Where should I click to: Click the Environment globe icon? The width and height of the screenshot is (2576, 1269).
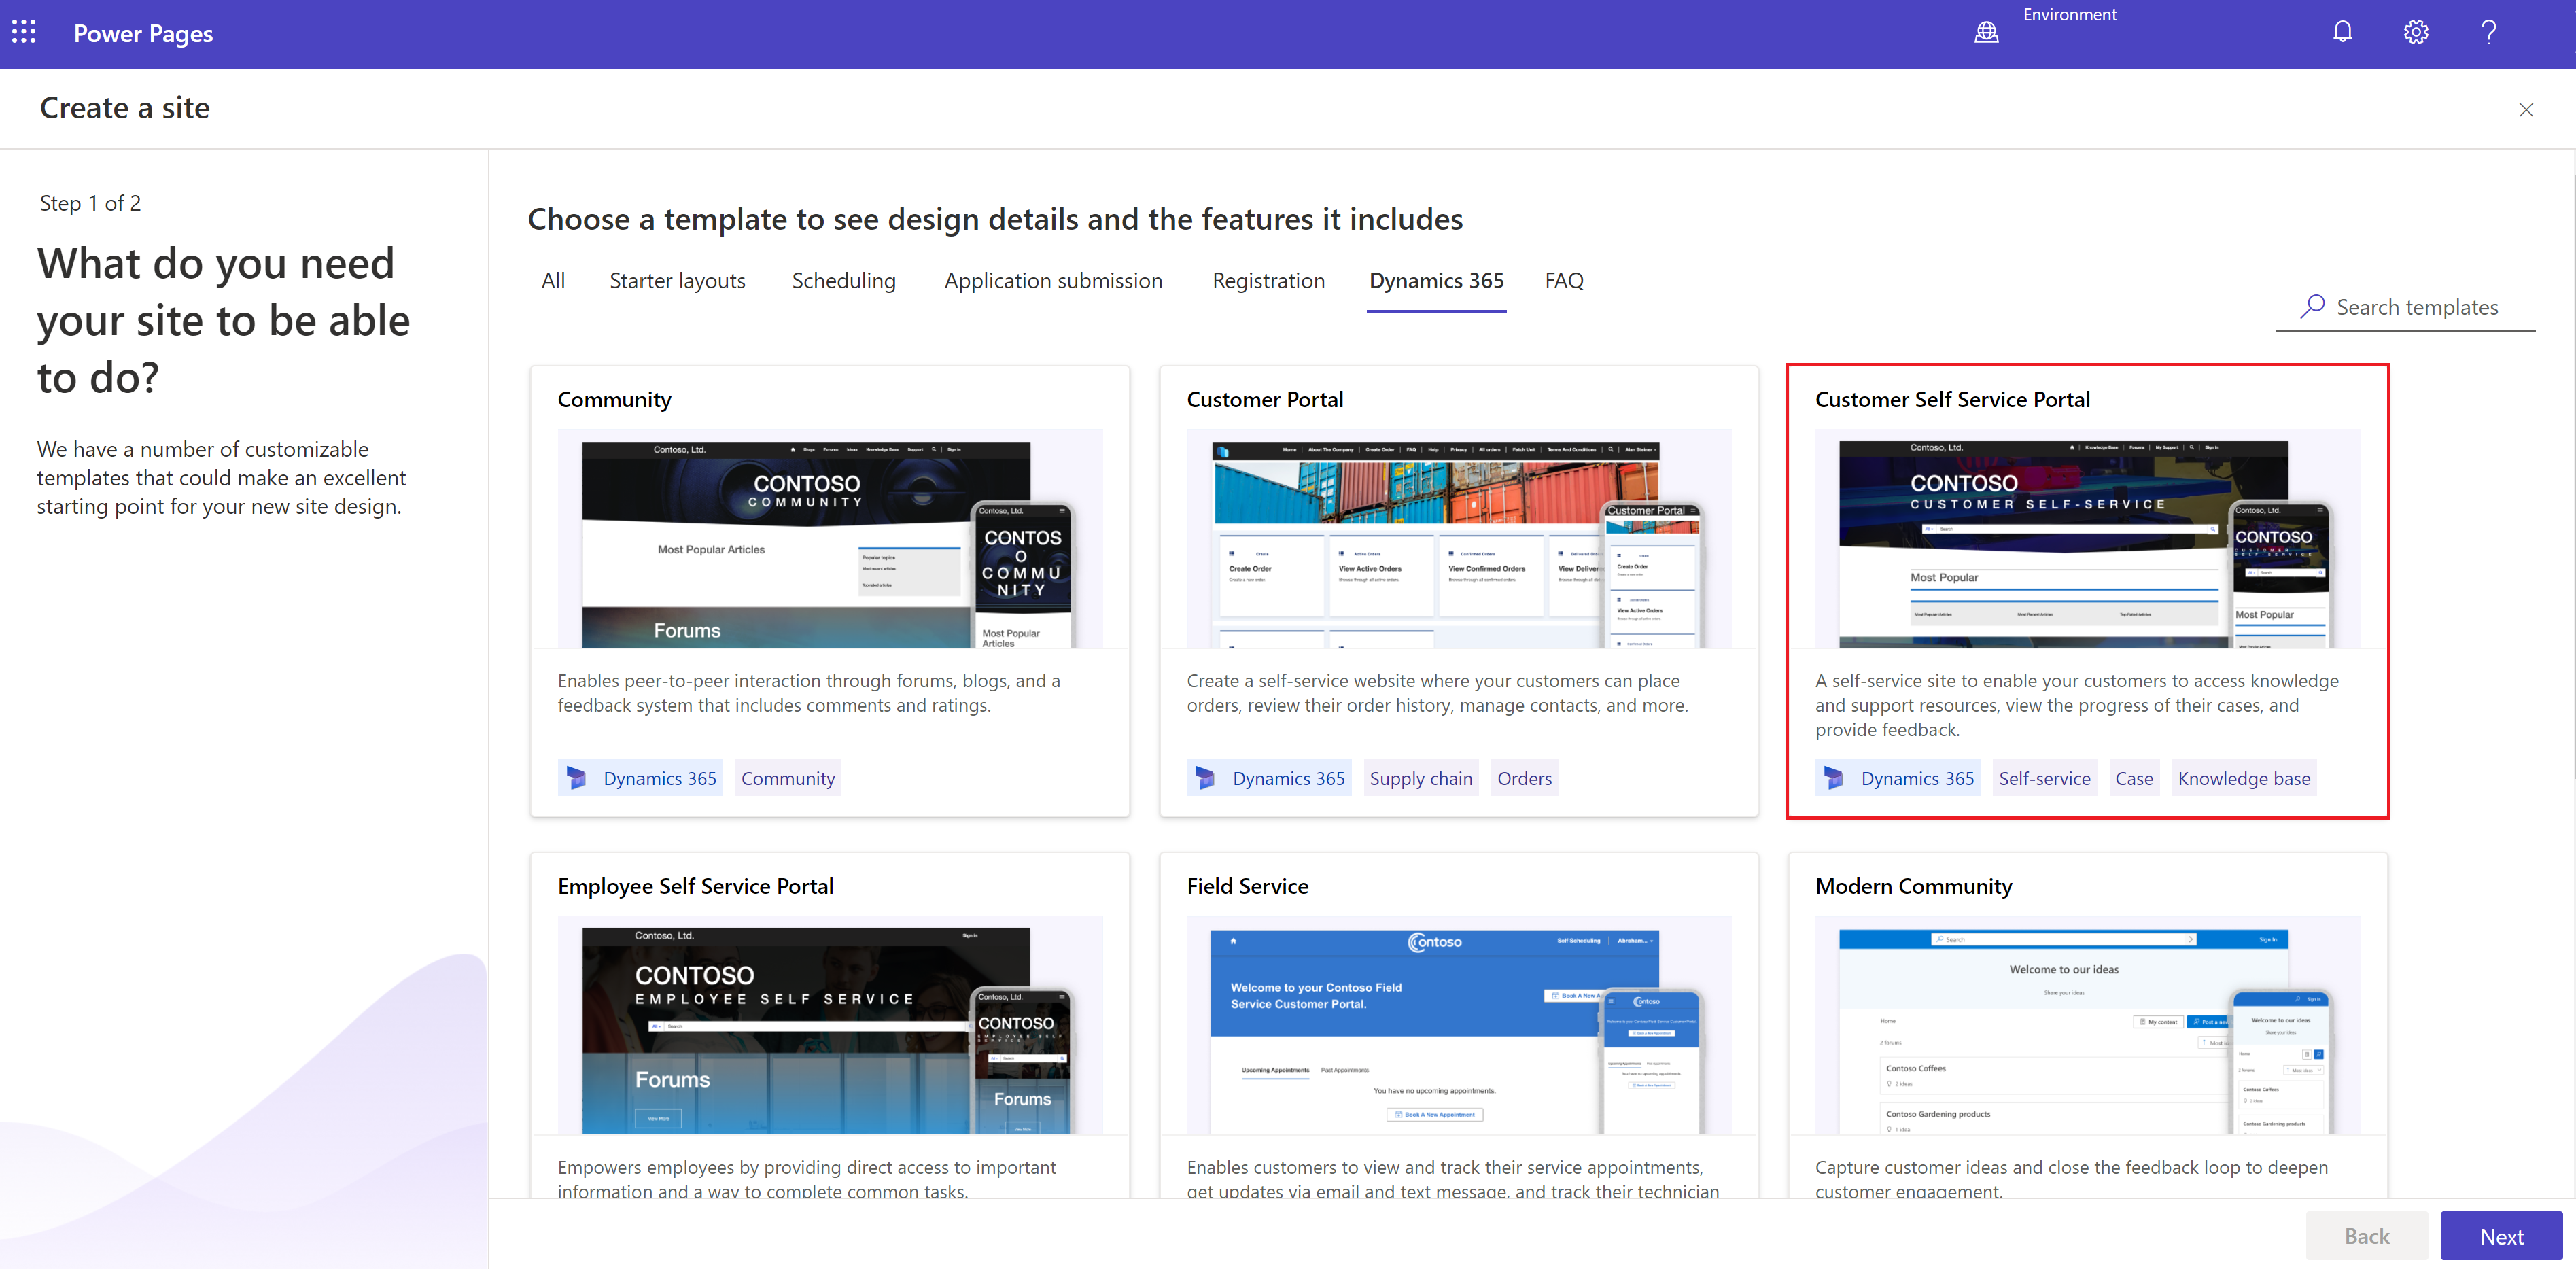click(1986, 33)
